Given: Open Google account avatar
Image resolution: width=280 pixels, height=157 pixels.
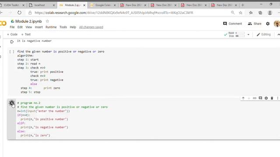Looking at the screenshot, I should [277, 24].
